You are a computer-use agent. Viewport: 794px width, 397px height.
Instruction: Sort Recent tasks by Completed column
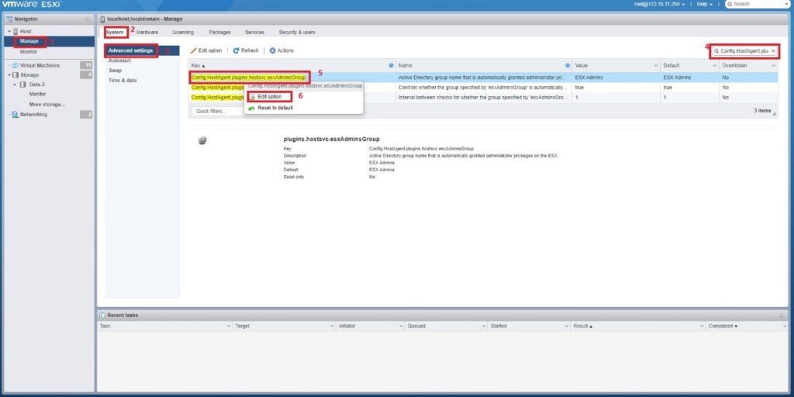tap(723, 326)
